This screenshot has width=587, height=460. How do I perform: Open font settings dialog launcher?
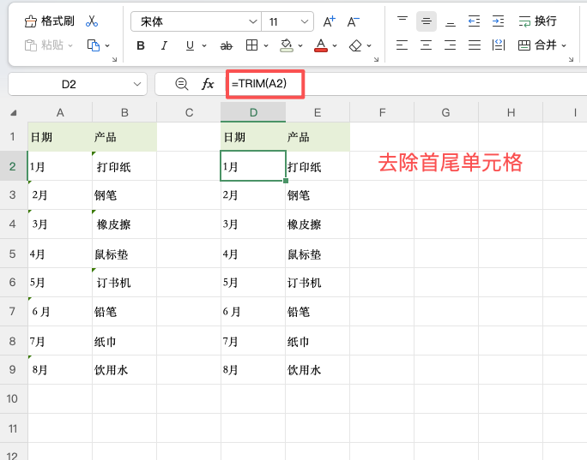pyautogui.click(x=376, y=59)
